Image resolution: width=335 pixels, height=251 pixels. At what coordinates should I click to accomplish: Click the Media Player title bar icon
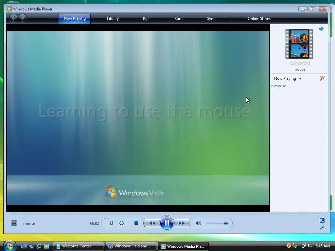click(x=9, y=9)
